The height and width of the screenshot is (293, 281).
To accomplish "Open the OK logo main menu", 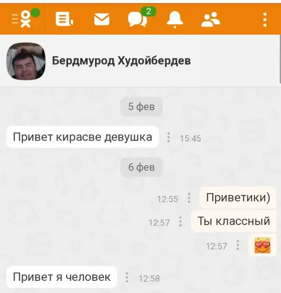I will (x=22, y=19).
